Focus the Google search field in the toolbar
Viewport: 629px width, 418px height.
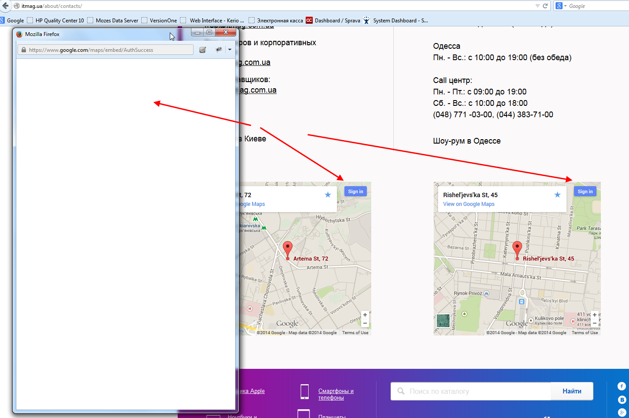(x=598, y=6)
